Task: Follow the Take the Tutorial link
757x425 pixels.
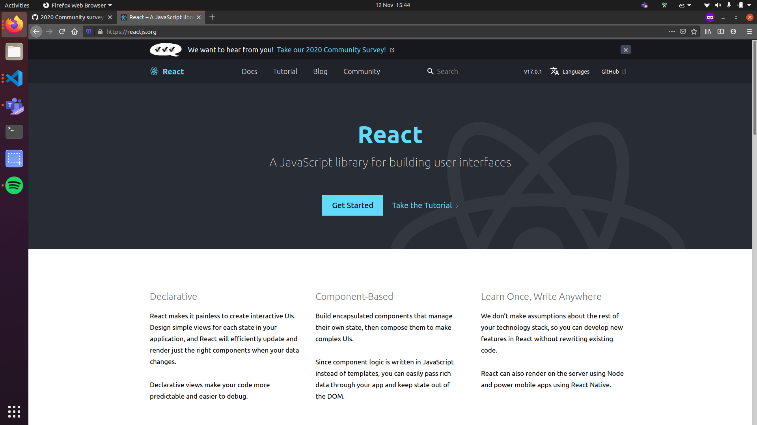Action: pos(425,205)
